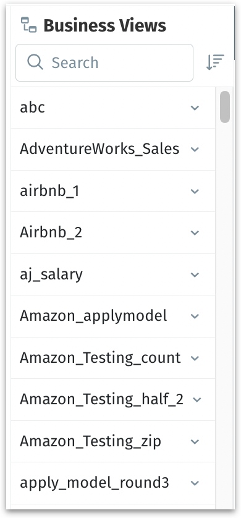Focus the Search input field
The width and height of the screenshot is (241, 518).
click(x=104, y=62)
